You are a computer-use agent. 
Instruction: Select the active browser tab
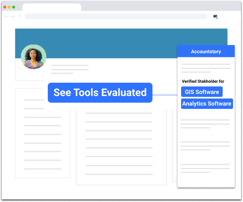pos(52,7)
